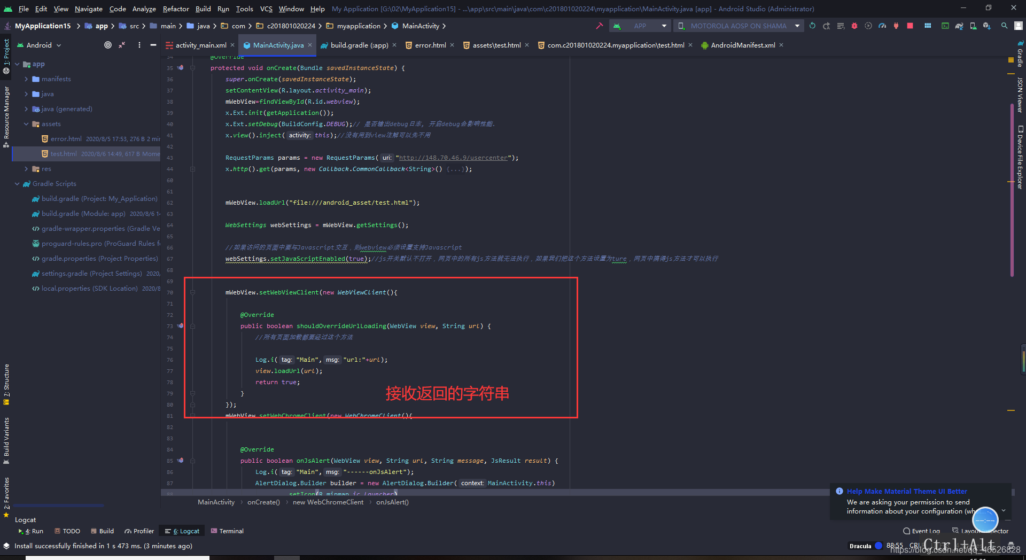This screenshot has width=1026, height=560.
Task: Collapse the onCreate method fold marker
Action: [x=192, y=68]
